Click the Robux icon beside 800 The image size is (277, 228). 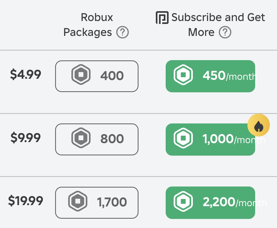pos(81,138)
